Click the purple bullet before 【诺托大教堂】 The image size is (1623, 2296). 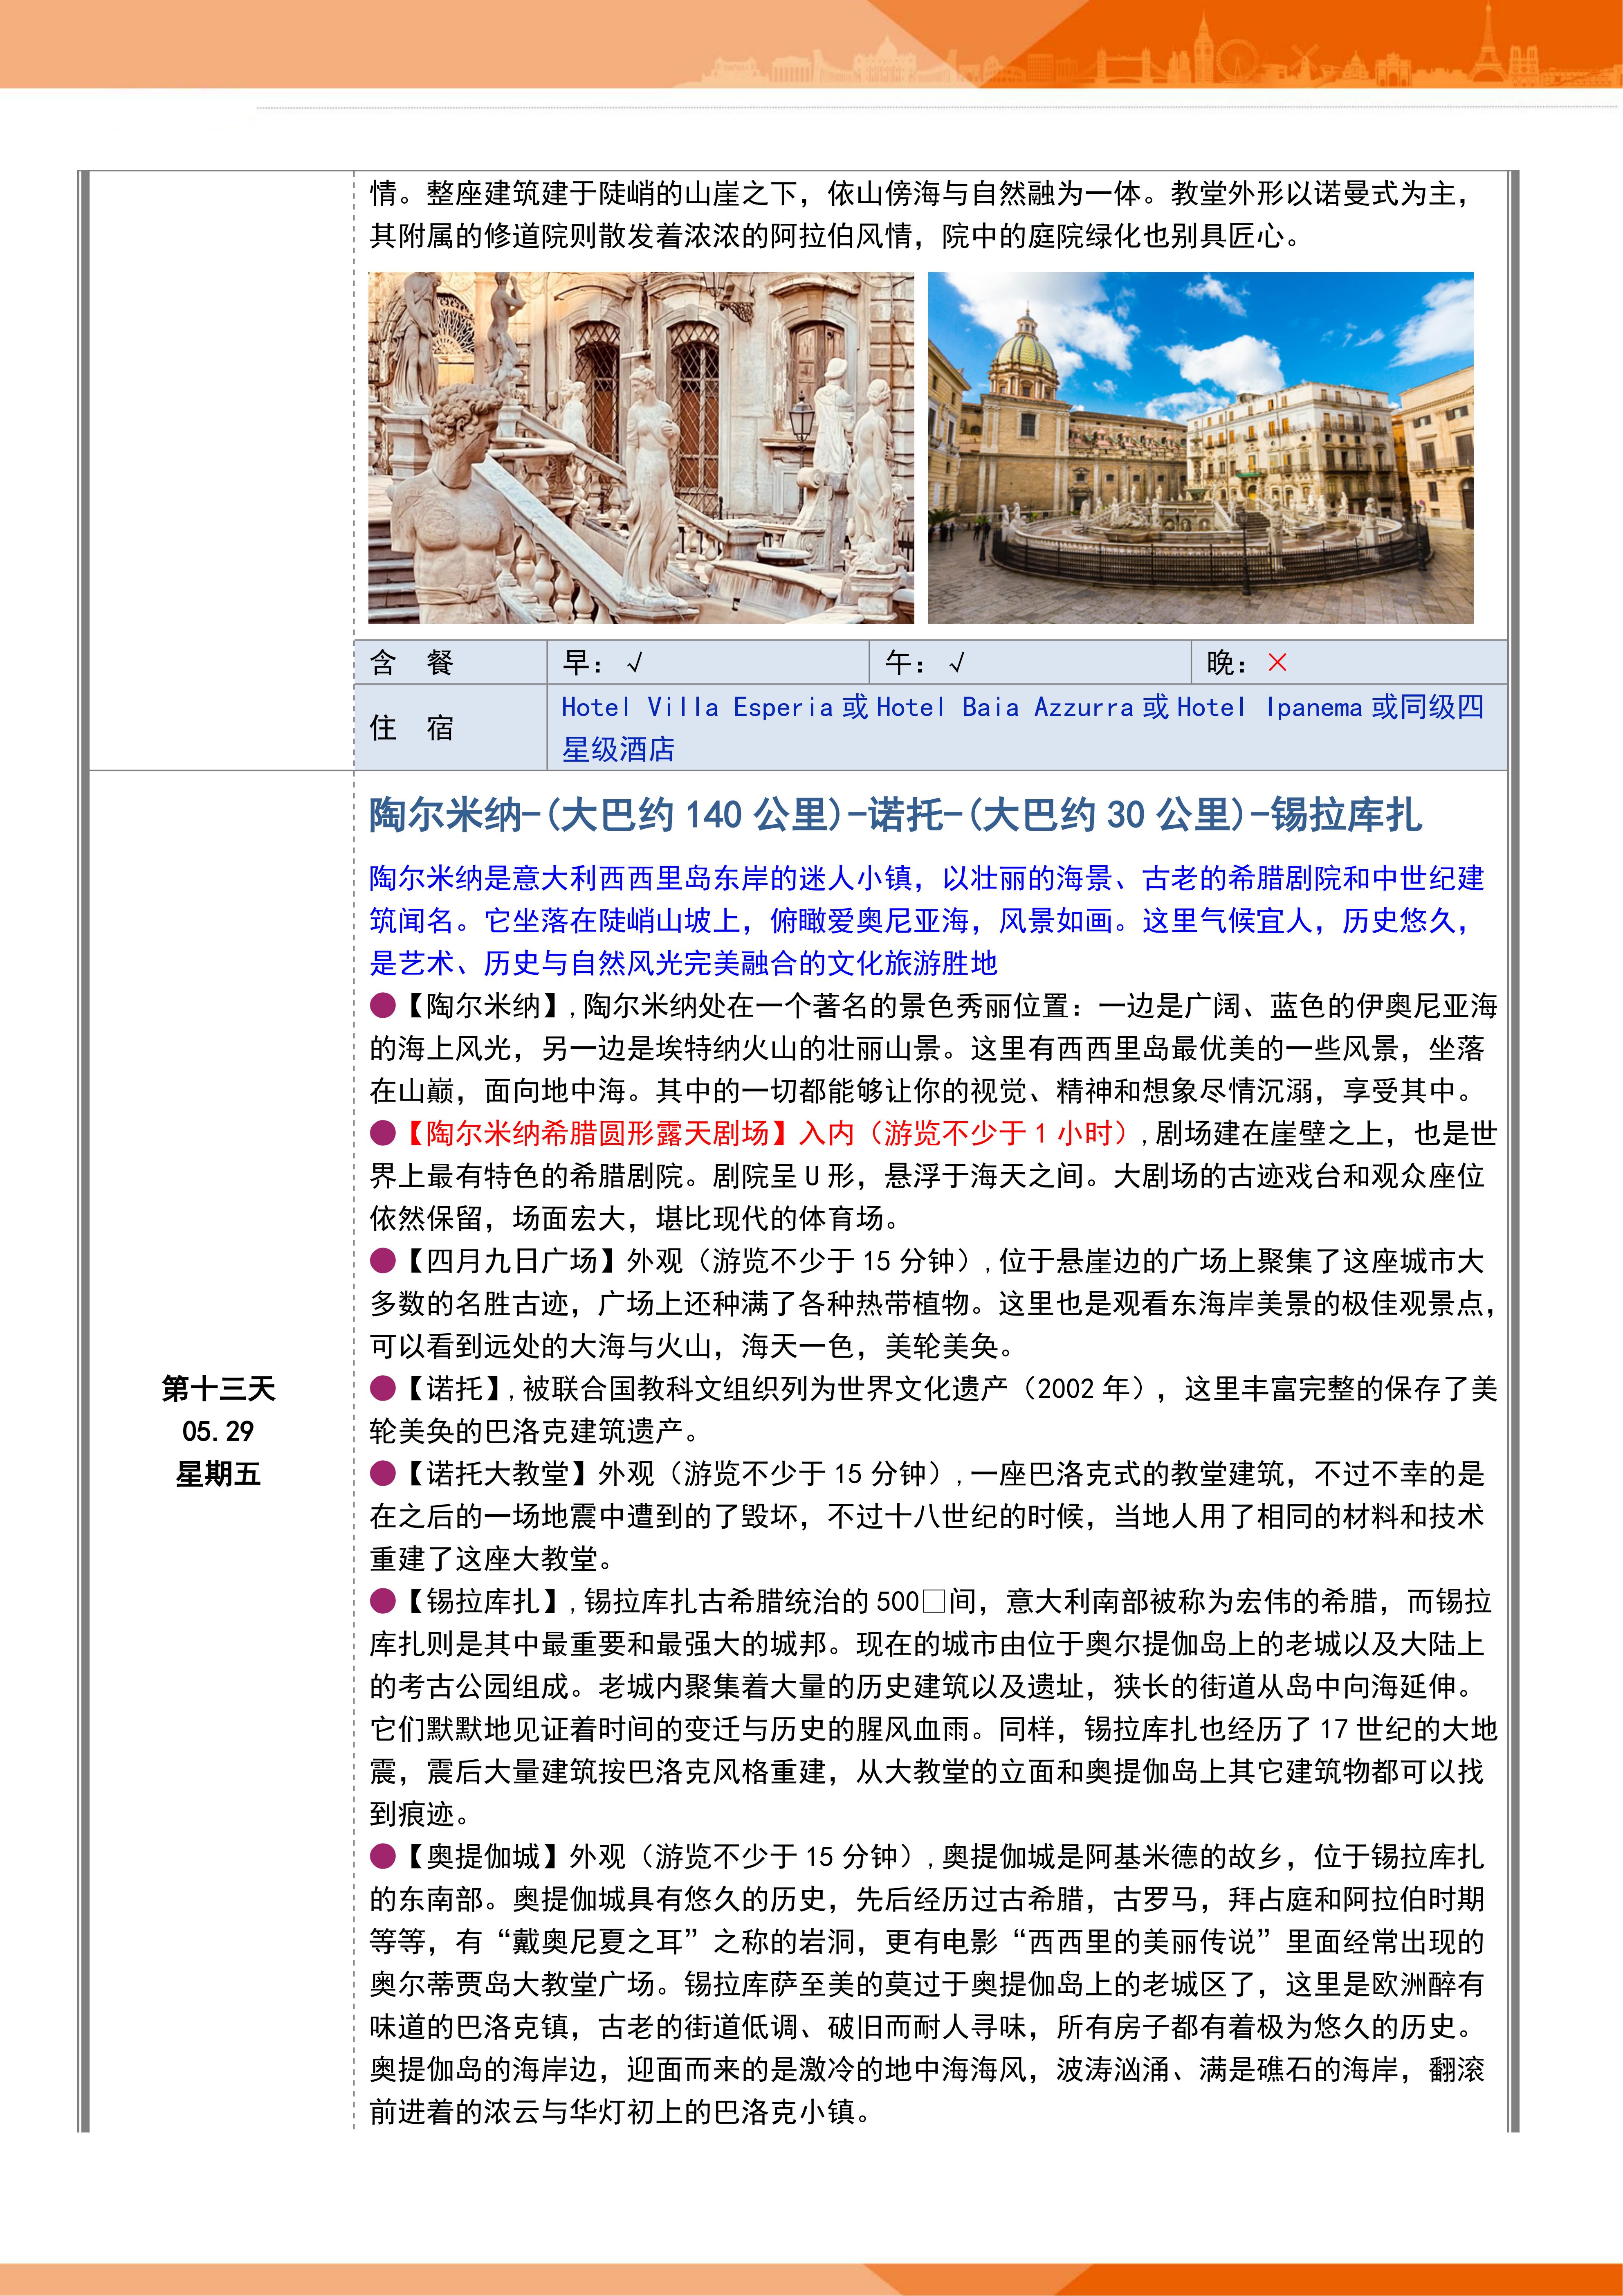tap(383, 1473)
